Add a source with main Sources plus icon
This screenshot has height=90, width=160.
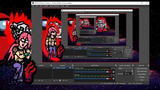[54, 80]
